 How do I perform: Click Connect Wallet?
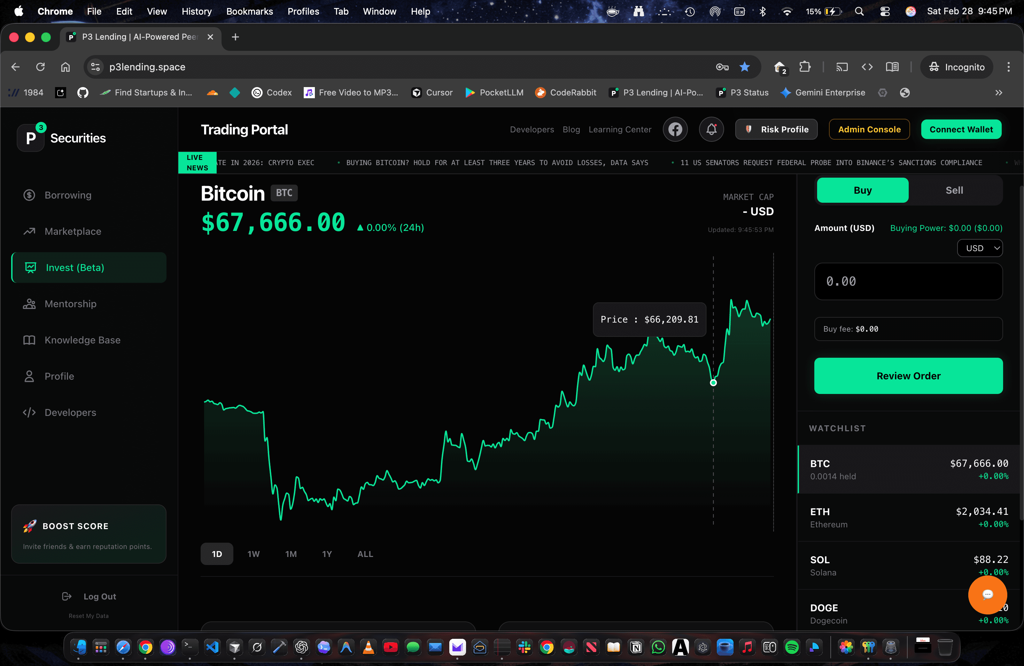pos(961,129)
